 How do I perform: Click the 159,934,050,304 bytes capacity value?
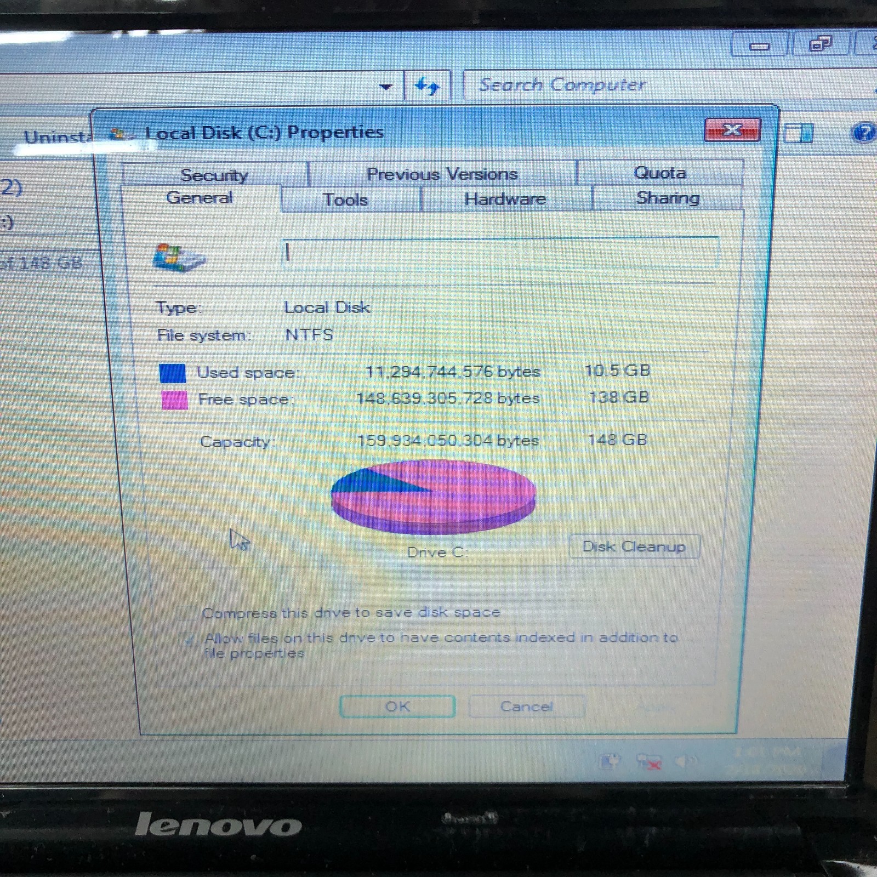pos(448,441)
